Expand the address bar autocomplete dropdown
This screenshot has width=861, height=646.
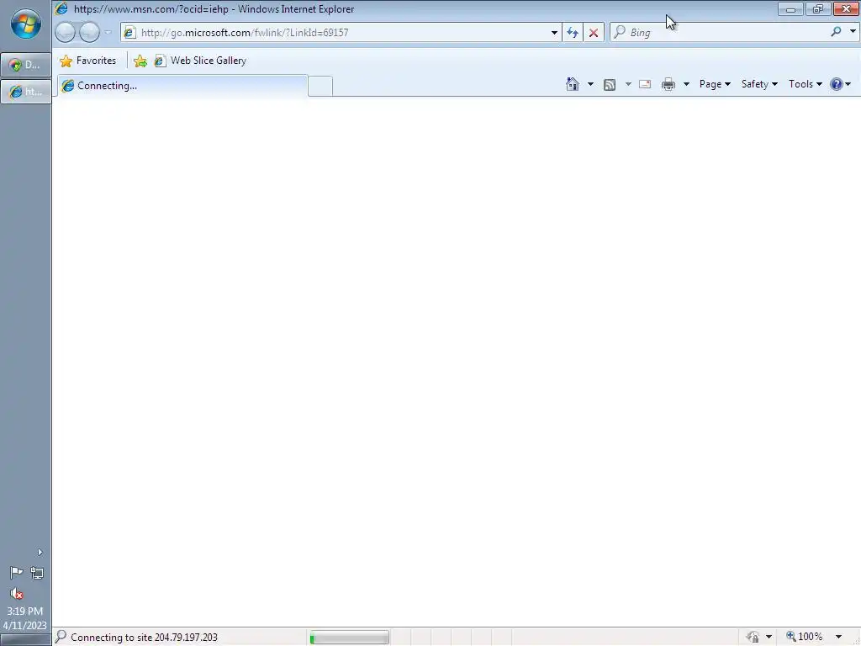[x=554, y=33]
